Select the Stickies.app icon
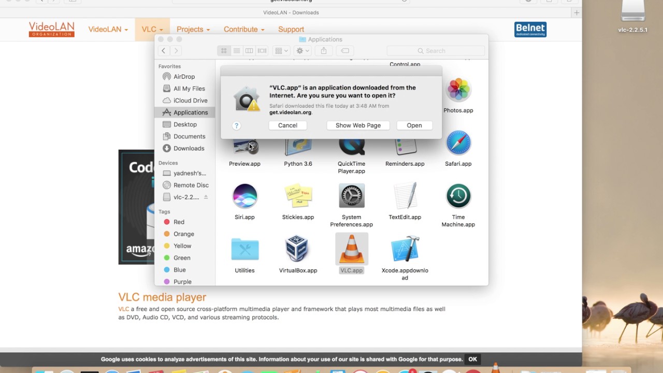 coord(298,196)
